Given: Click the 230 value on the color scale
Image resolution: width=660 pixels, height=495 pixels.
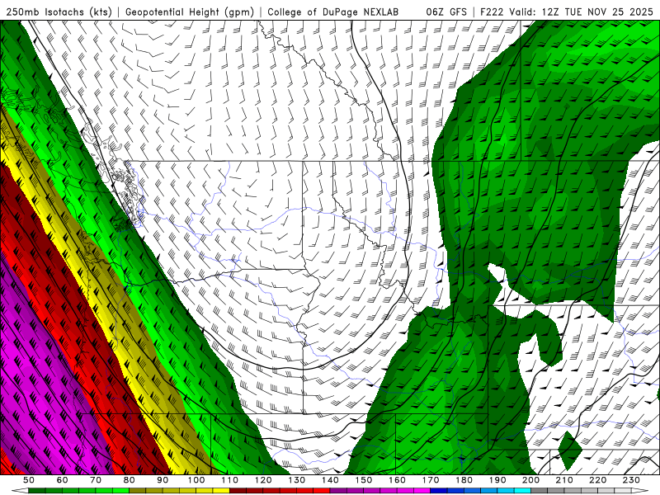Looking at the screenshot, I should (x=631, y=480).
